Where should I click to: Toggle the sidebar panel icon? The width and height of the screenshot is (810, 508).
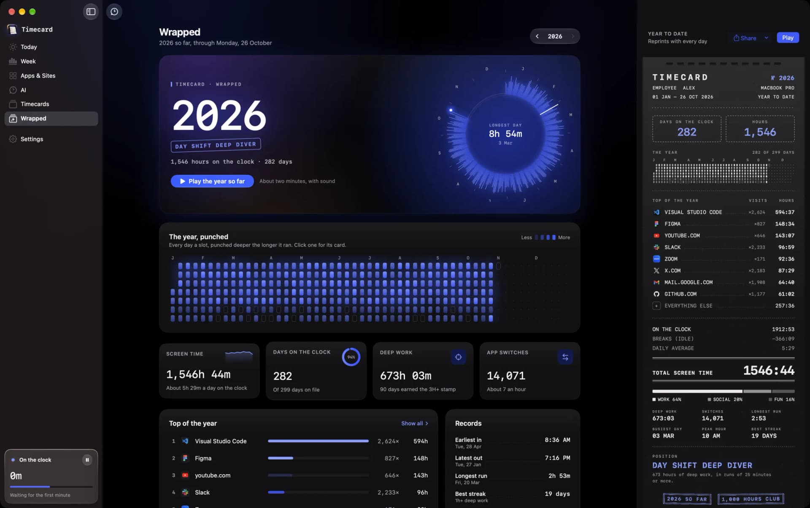pyautogui.click(x=91, y=12)
